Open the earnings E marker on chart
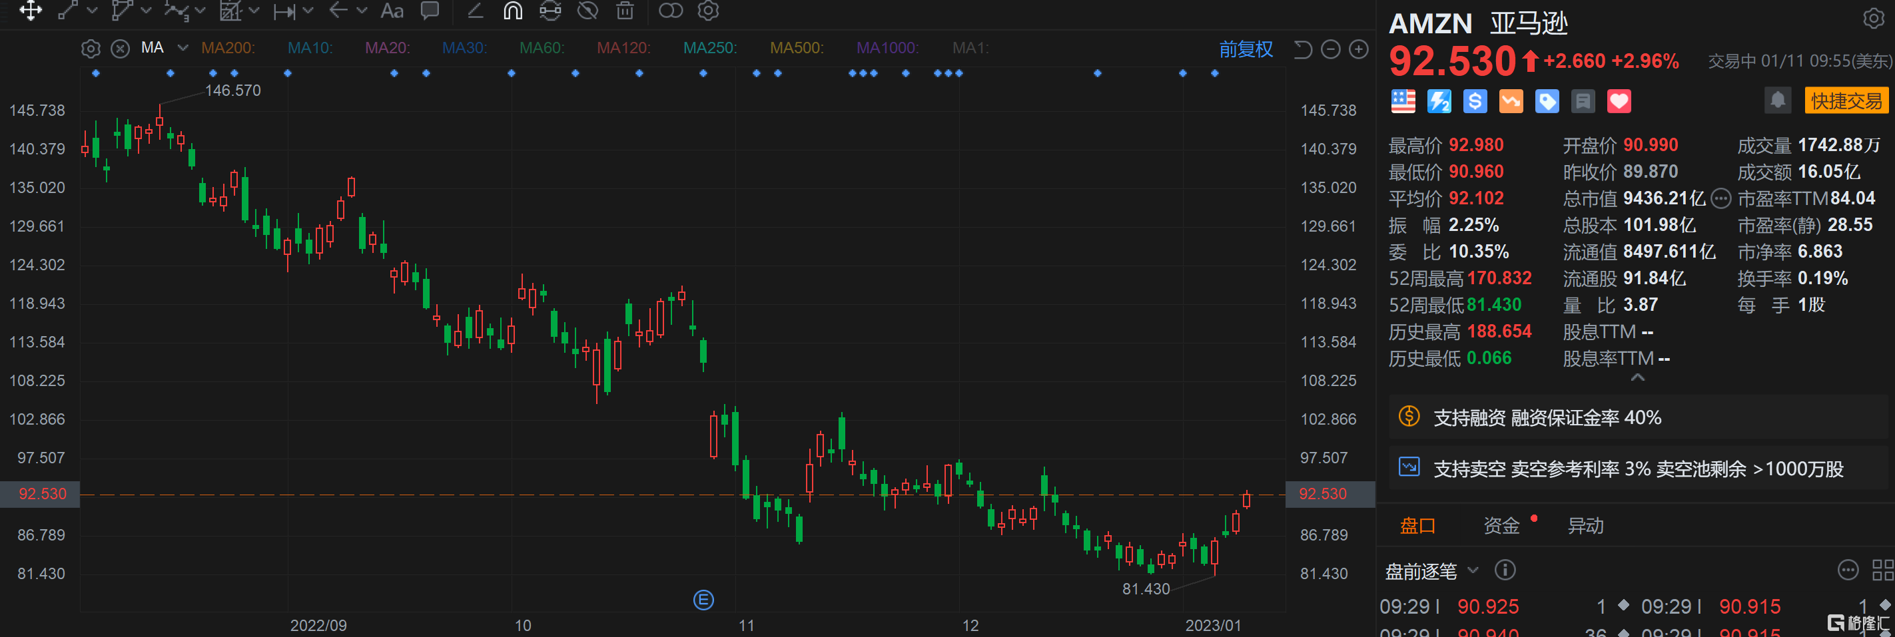The height and width of the screenshot is (637, 1895). [703, 600]
